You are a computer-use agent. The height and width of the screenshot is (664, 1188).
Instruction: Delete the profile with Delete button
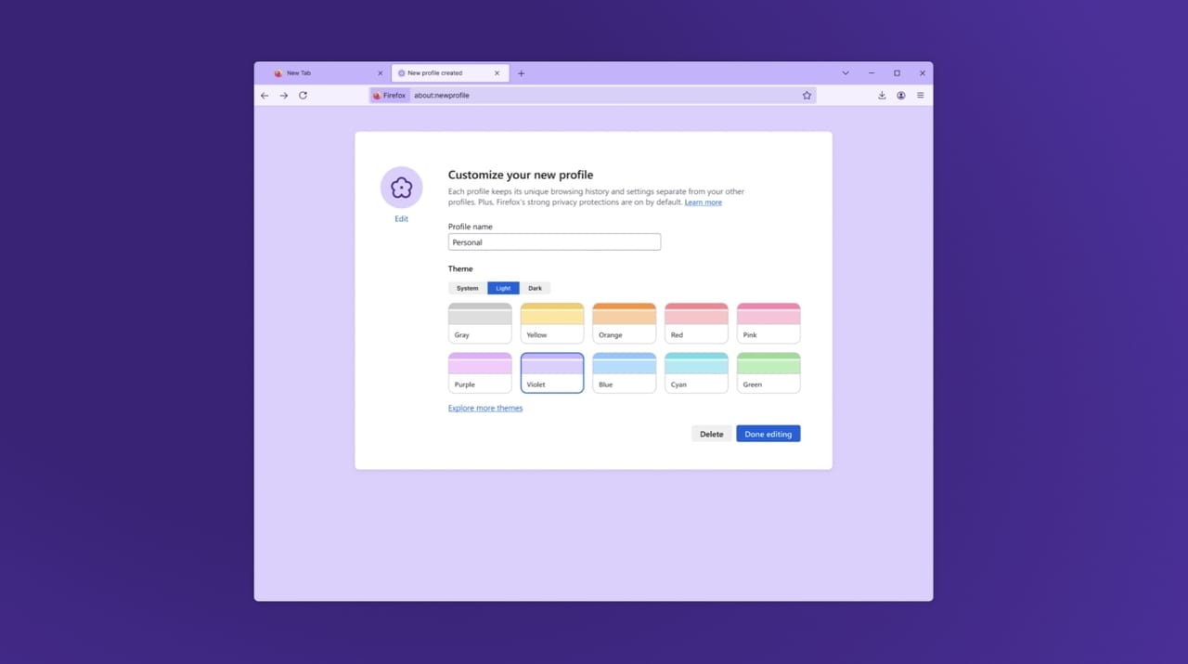tap(711, 434)
